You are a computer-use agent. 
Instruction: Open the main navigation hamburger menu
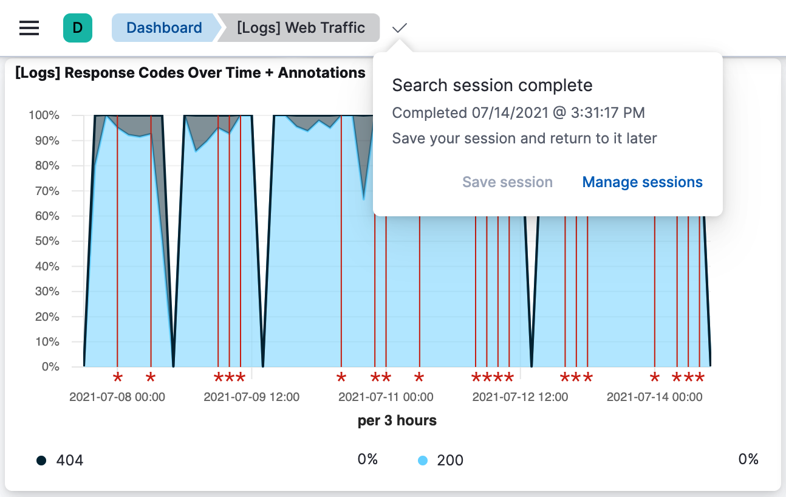click(29, 27)
